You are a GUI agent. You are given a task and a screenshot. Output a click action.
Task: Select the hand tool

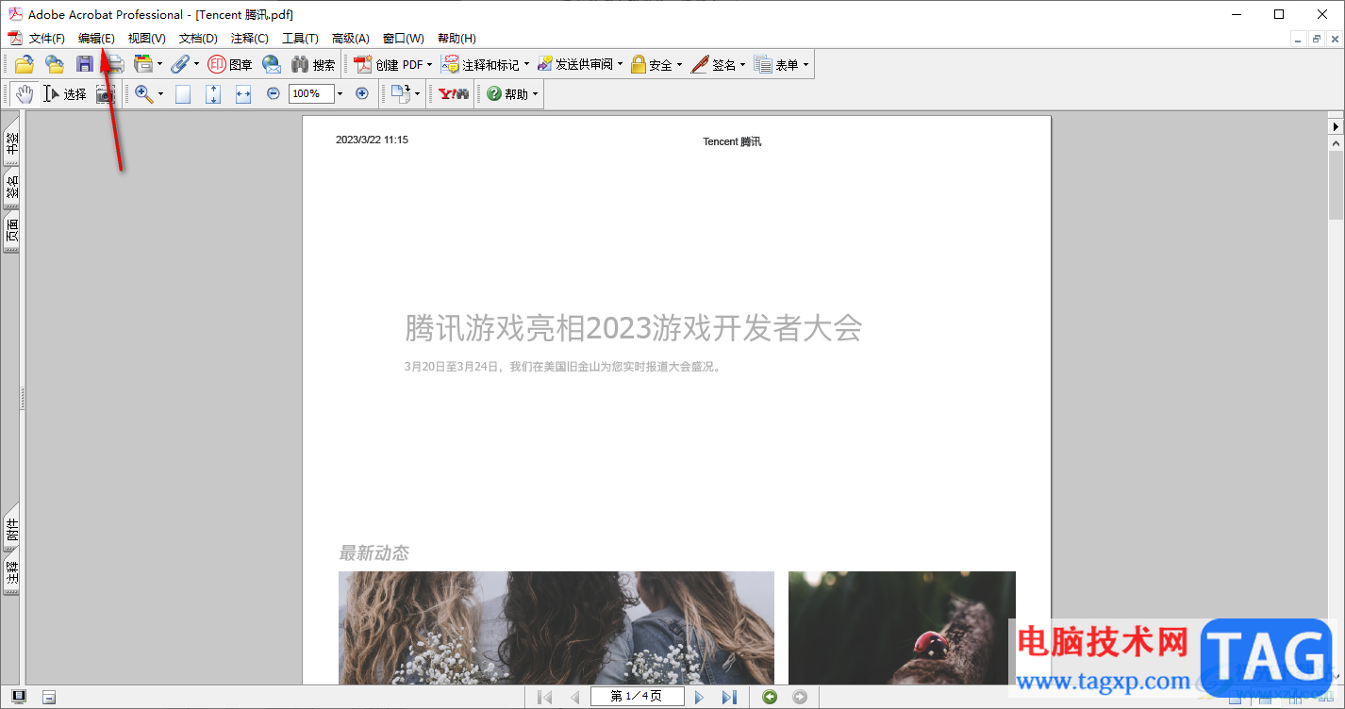(25, 93)
